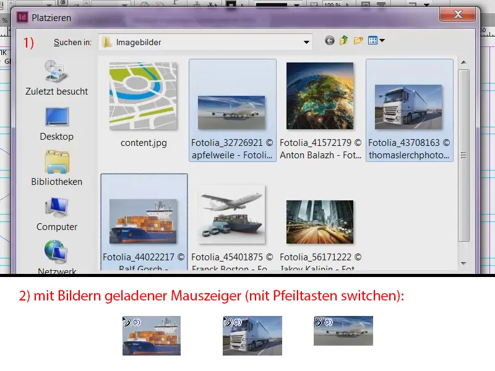The width and height of the screenshot is (495, 371).
Task: Select content.jpg map thumbnail
Action: 143,96
